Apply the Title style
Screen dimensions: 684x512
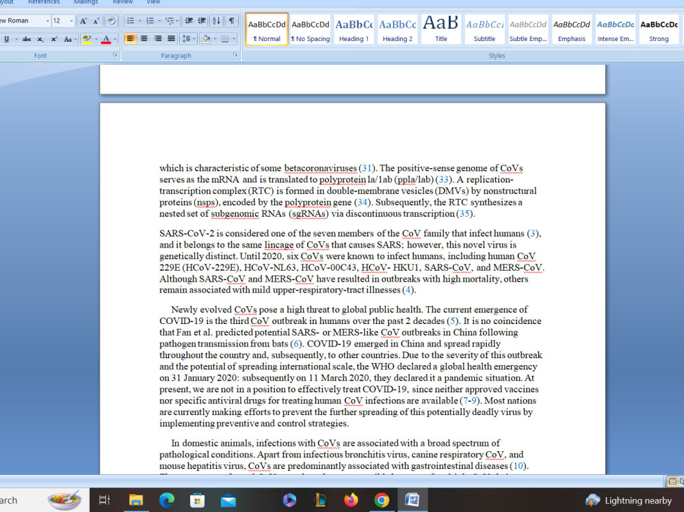click(441, 29)
